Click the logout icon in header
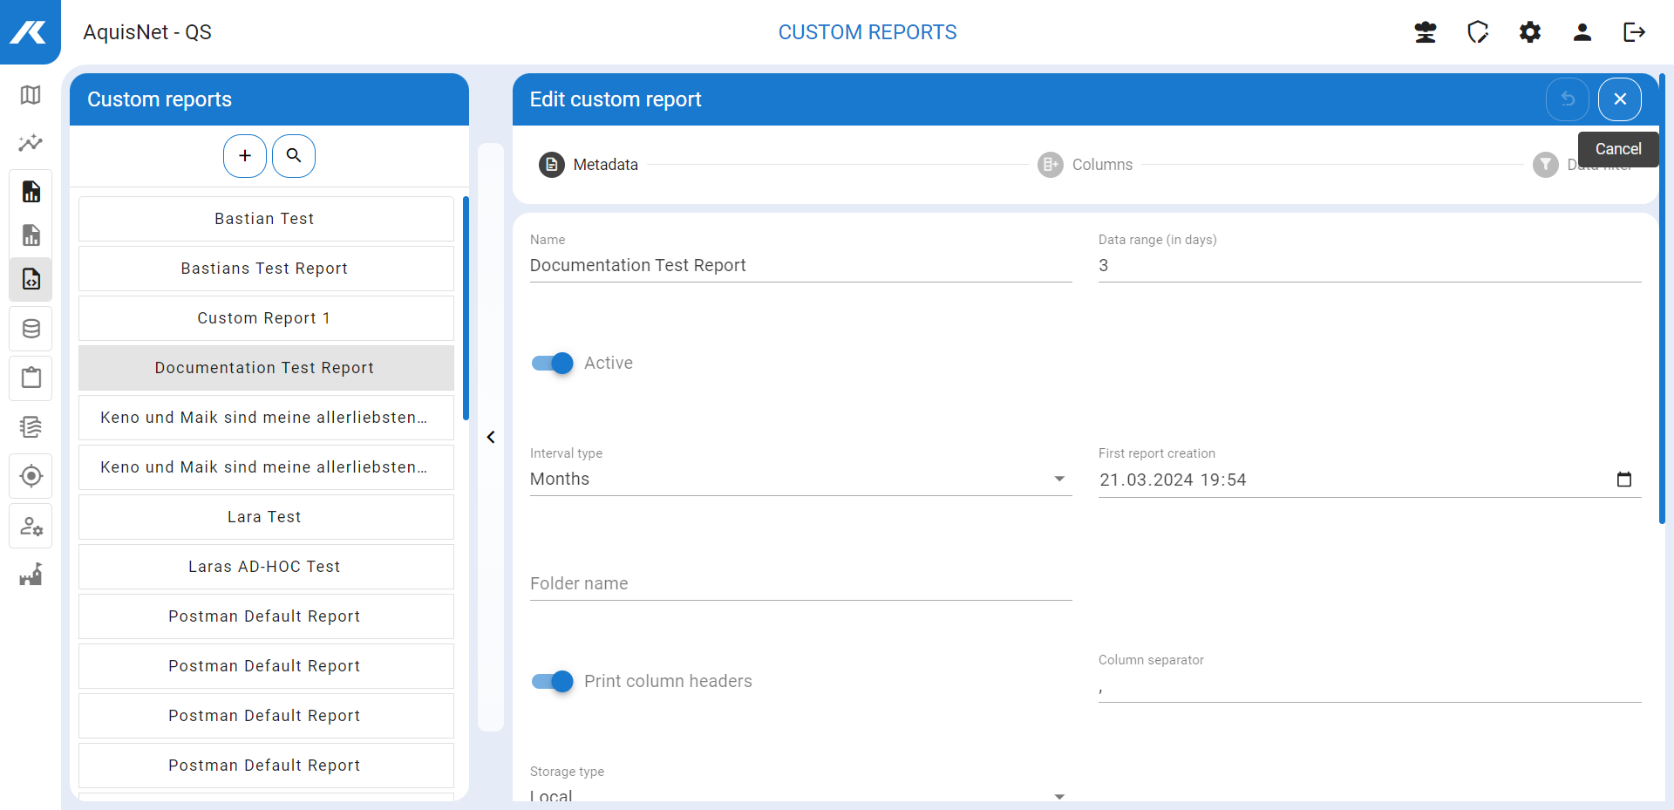 (x=1634, y=32)
